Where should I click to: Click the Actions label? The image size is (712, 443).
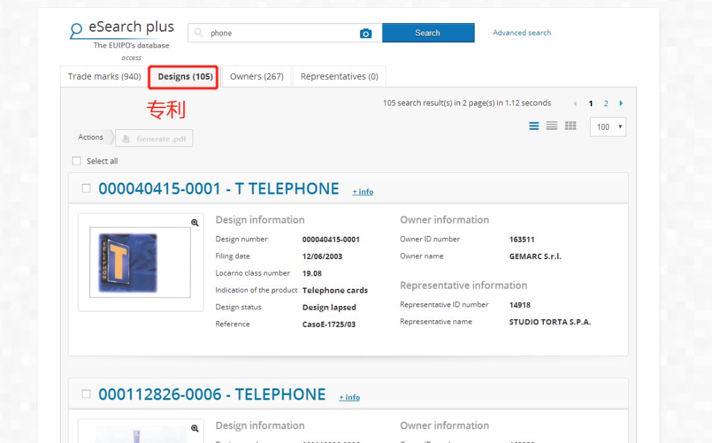(90, 137)
